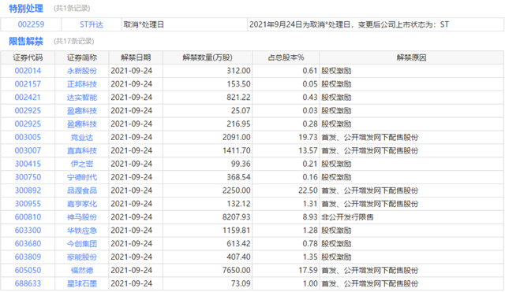Click the 证券简称 column header
This screenshot has height=292, width=505.
click(x=82, y=57)
